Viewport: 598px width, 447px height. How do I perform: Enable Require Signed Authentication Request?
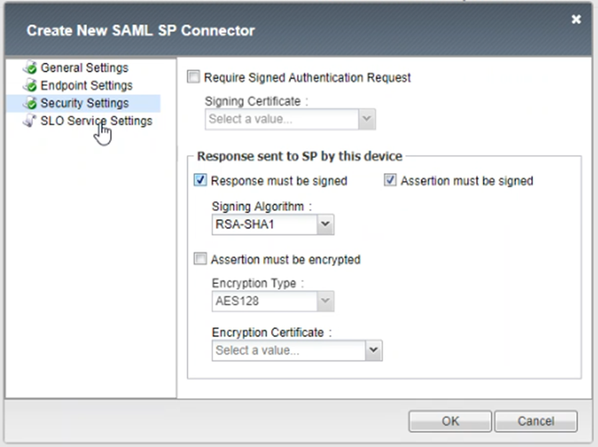click(193, 77)
